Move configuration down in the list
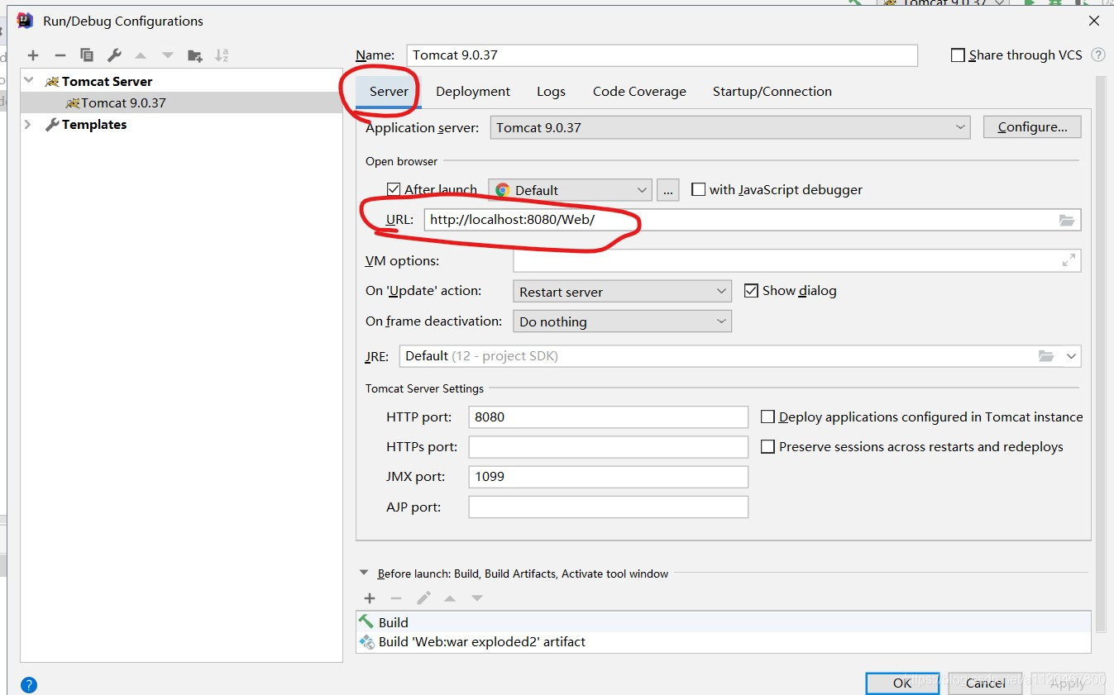 [x=168, y=55]
